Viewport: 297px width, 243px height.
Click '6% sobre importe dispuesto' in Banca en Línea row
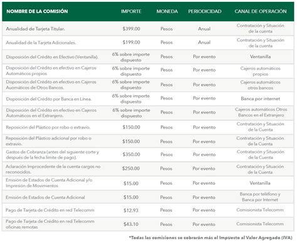pos(131,99)
